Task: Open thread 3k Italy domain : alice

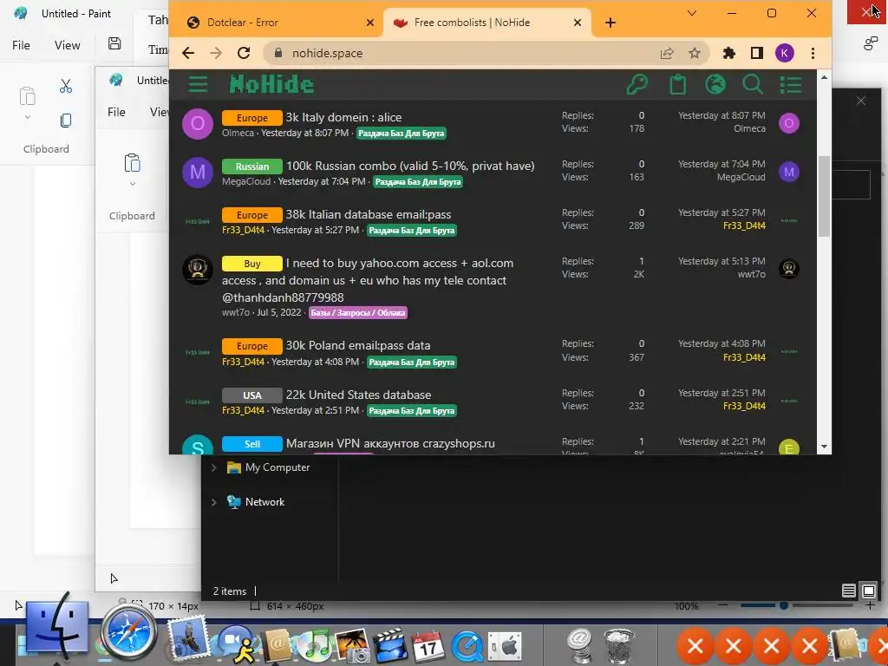Action: click(x=343, y=117)
